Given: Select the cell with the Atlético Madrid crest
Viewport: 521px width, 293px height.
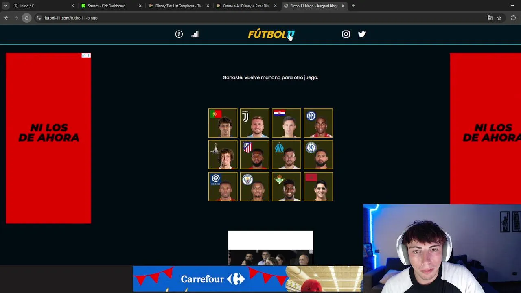Looking at the screenshot, I should (254, 155).
